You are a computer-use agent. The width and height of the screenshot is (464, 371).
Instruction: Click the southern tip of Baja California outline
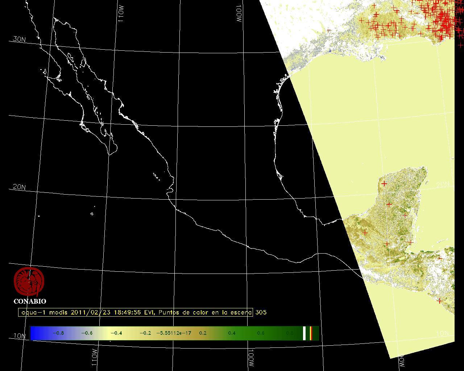110,154
